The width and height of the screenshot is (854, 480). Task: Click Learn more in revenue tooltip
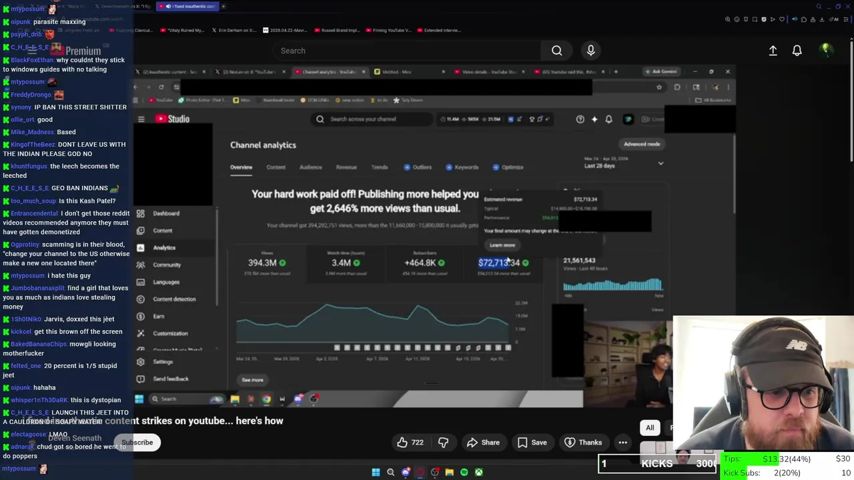click(502, 245)
